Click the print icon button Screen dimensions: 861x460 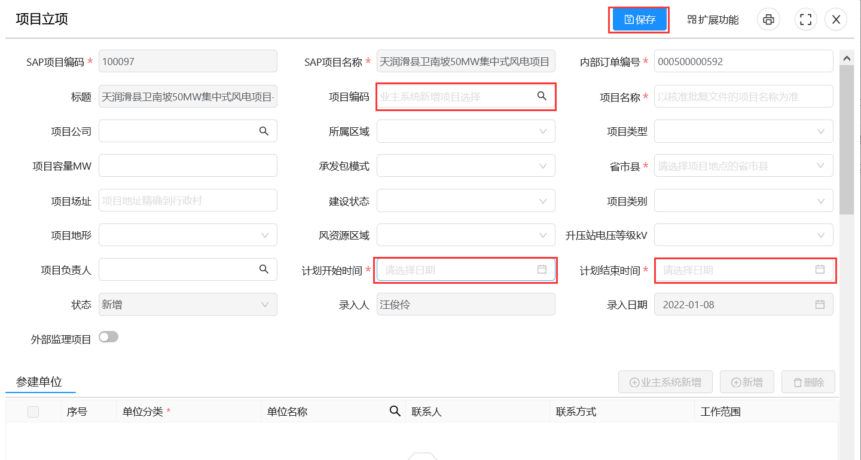[x=768, y=20]
